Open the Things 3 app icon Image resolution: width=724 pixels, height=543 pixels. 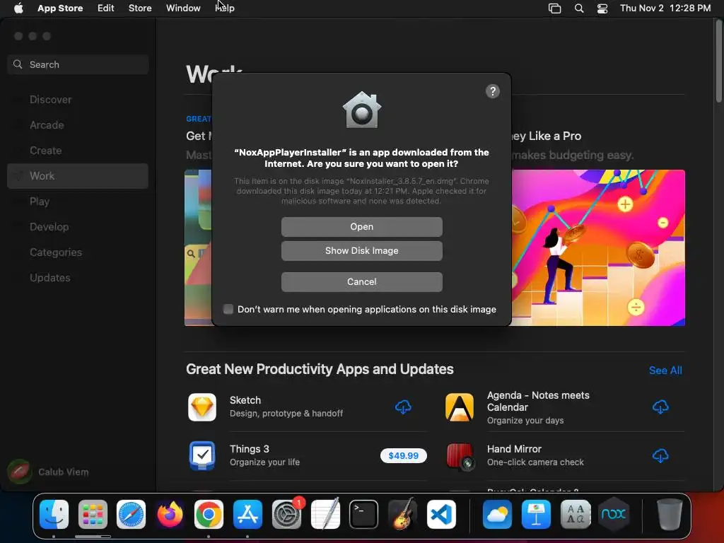(202, 456)
